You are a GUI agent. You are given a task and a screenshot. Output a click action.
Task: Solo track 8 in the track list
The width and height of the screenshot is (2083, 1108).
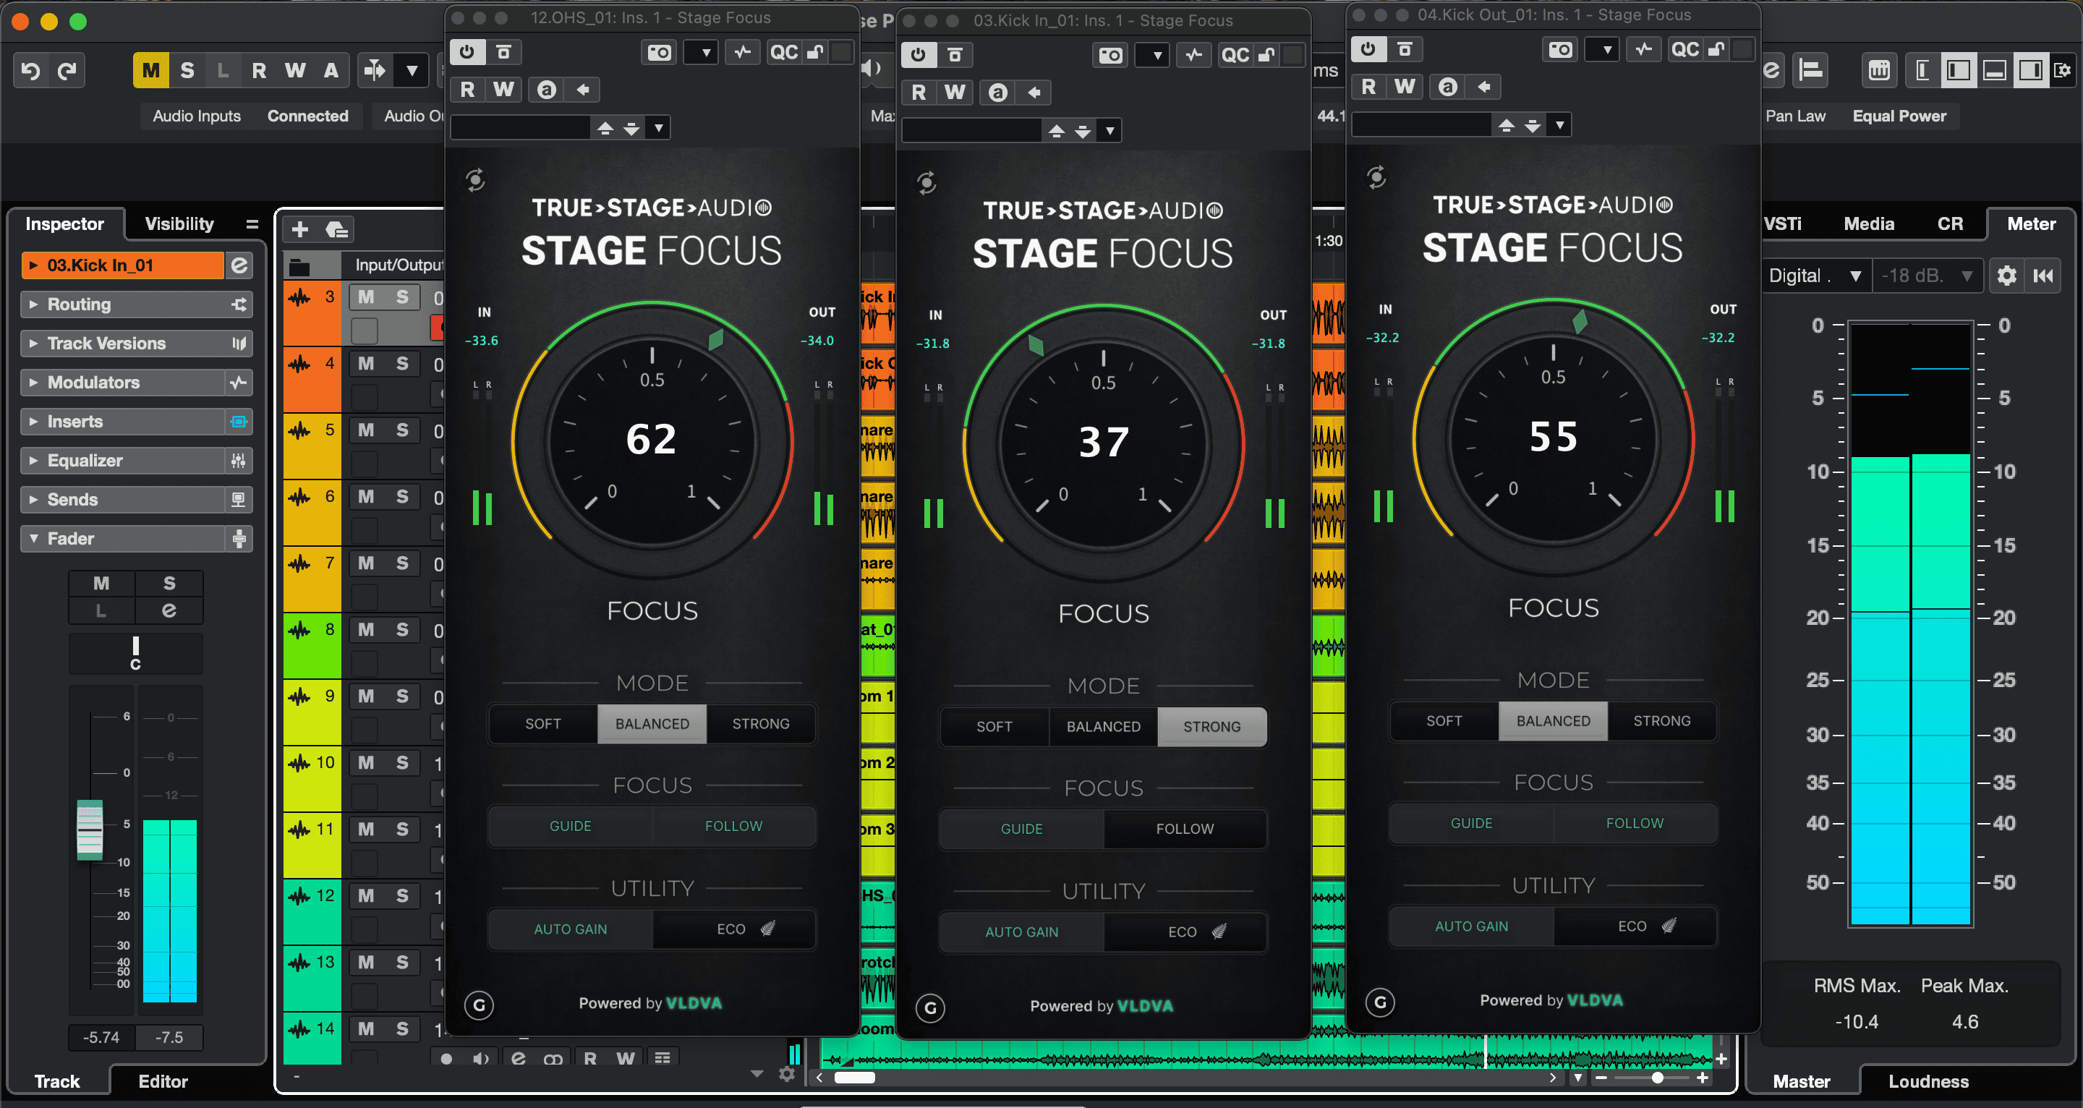pos(402,629)
